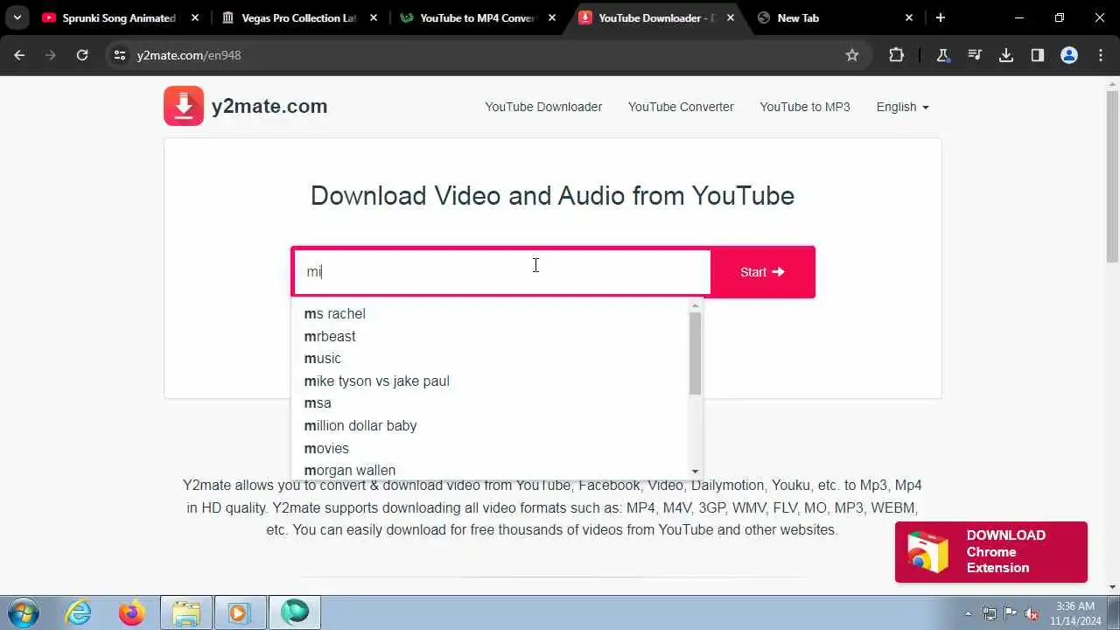Open Windows Explorer folder icon in taskbar
1120x630 pixels.
point(186,612)
